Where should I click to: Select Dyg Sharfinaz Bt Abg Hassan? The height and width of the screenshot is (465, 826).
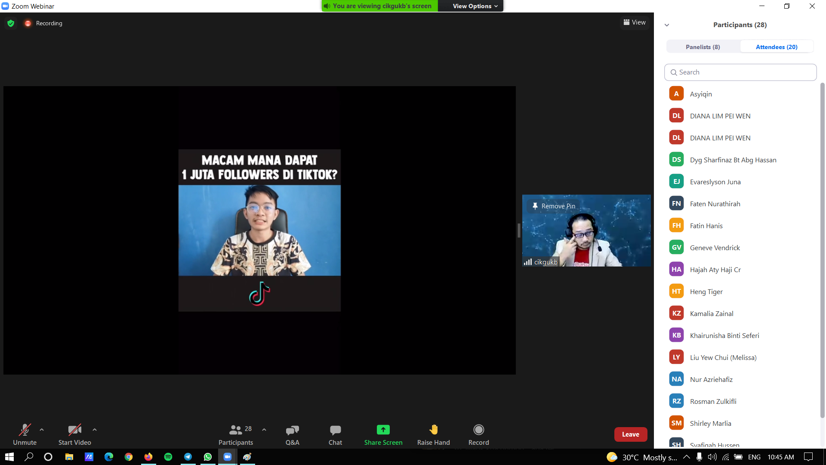(740, 160)
